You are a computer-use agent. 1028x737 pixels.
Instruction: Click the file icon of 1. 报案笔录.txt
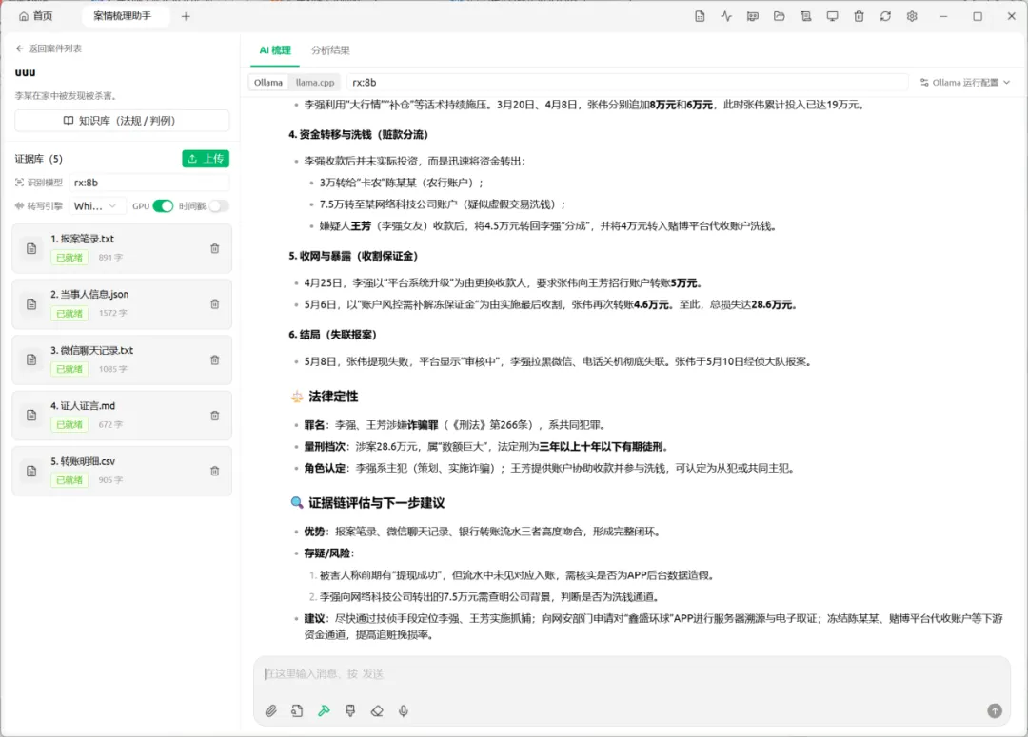point(31,248)
